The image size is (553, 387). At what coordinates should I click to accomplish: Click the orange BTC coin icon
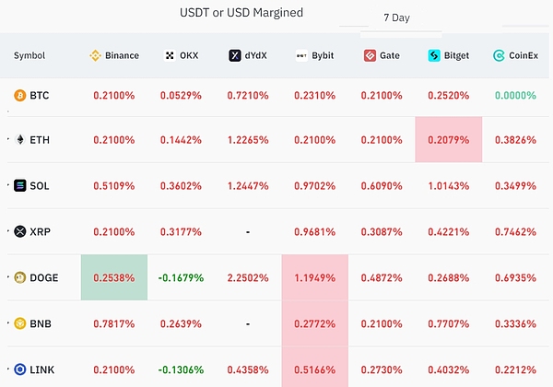coord(20,95)
